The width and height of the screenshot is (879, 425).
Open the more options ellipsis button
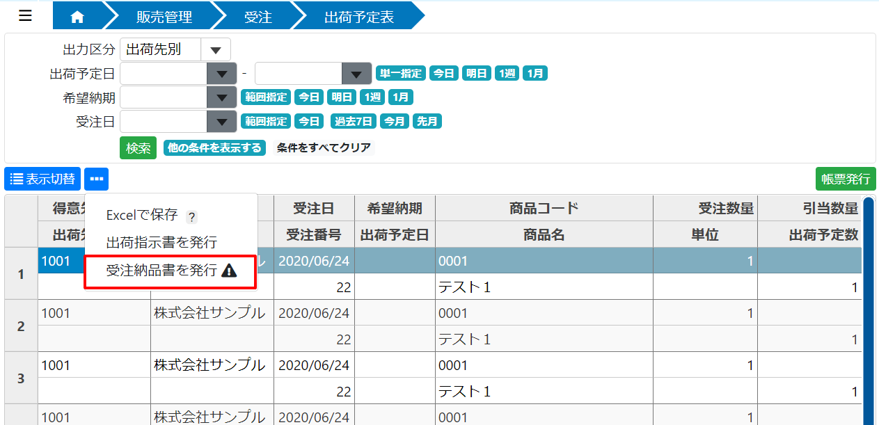pos(97,179)
